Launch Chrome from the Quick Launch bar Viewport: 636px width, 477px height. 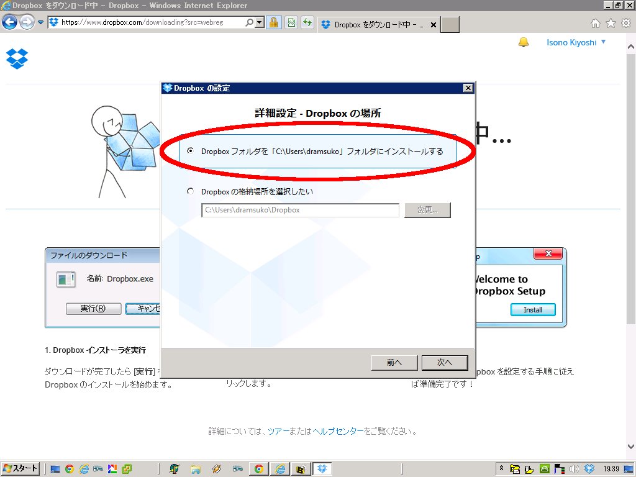click(x=70, y=470)
